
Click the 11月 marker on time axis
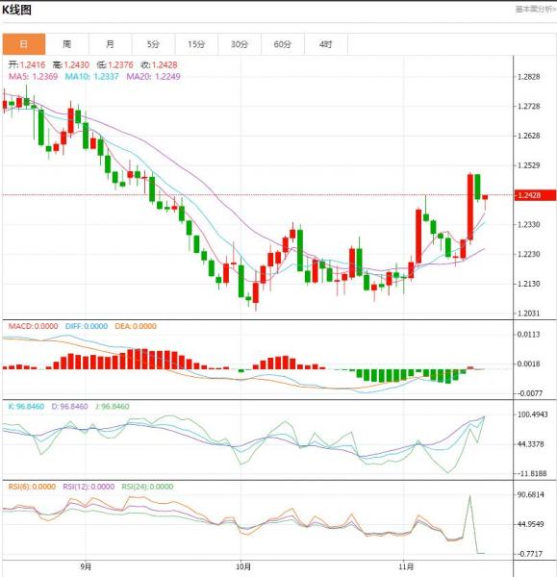click(406, 566)
